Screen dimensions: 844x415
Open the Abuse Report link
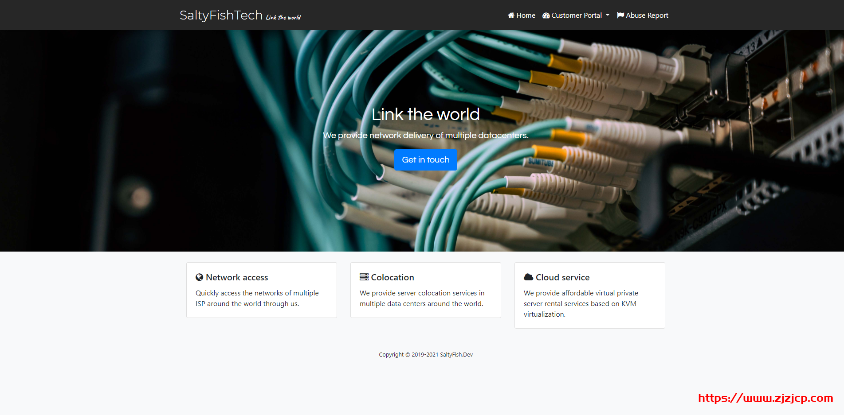click(643, 15)
